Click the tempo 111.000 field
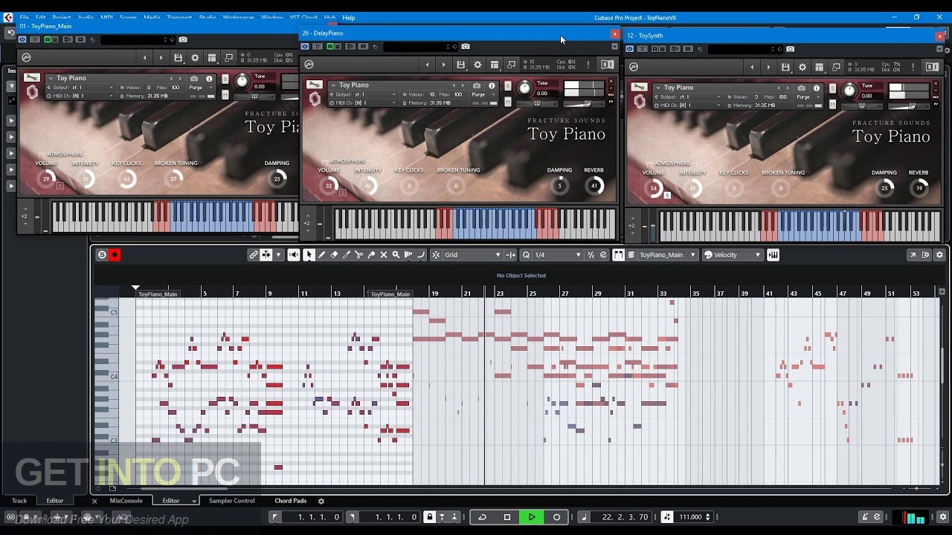Screen dimensions: 952x535 [692, 517]
